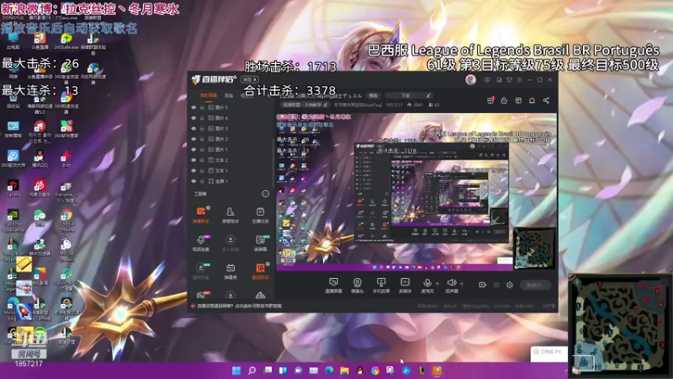Open the notification bell
This screenshot has height=379, width=673.
(532, 100)
